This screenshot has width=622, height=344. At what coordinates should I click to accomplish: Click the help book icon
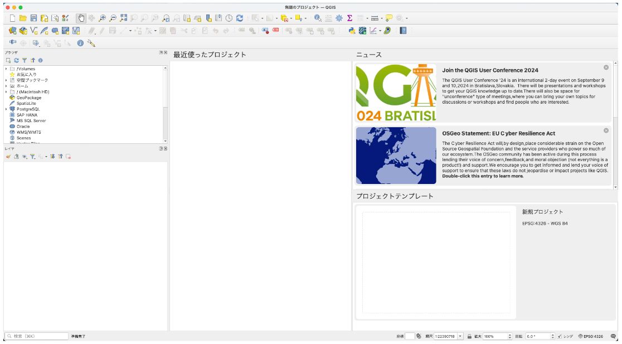click(403, 31)
